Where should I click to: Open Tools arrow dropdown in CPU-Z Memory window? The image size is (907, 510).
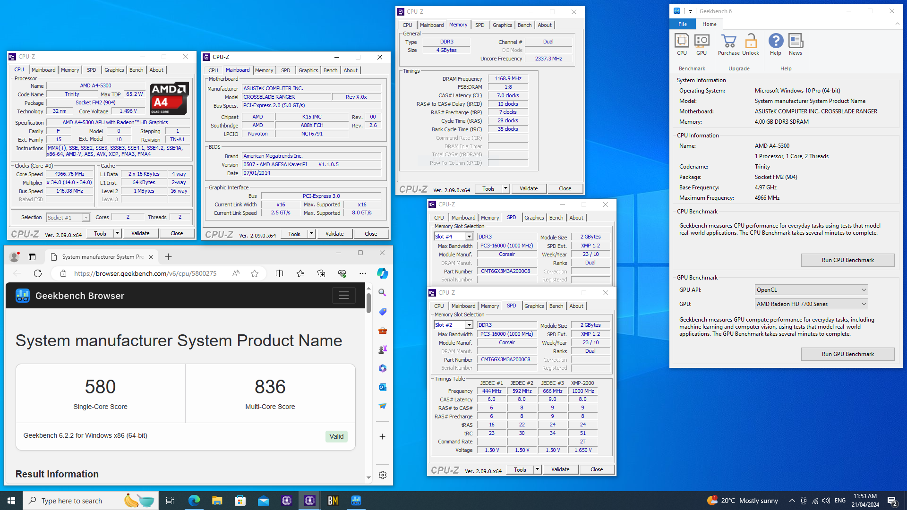505,188
